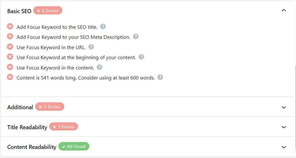Click the Additional section heading
The image size is (296, 158).
(20, 107)
